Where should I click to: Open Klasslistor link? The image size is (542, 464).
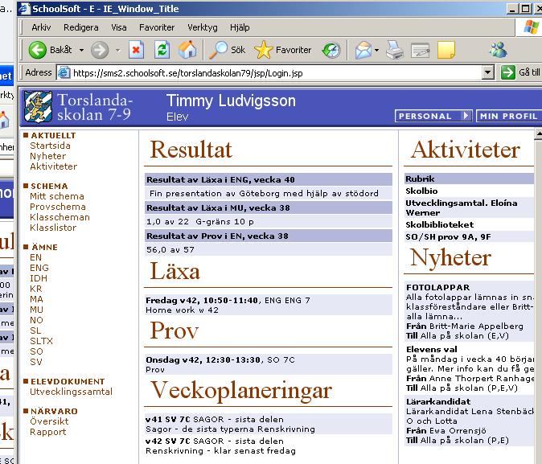coord(53,228)
